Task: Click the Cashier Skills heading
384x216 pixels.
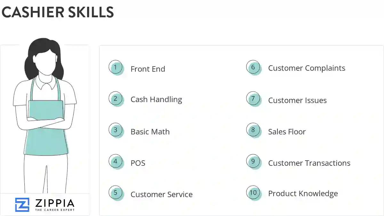Action: click(x=58, y=12)
